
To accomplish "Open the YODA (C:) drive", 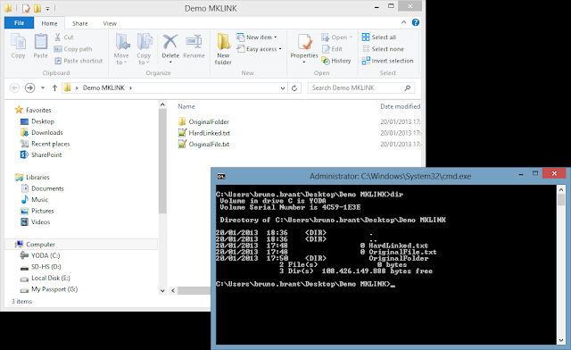I will [46, 255].
